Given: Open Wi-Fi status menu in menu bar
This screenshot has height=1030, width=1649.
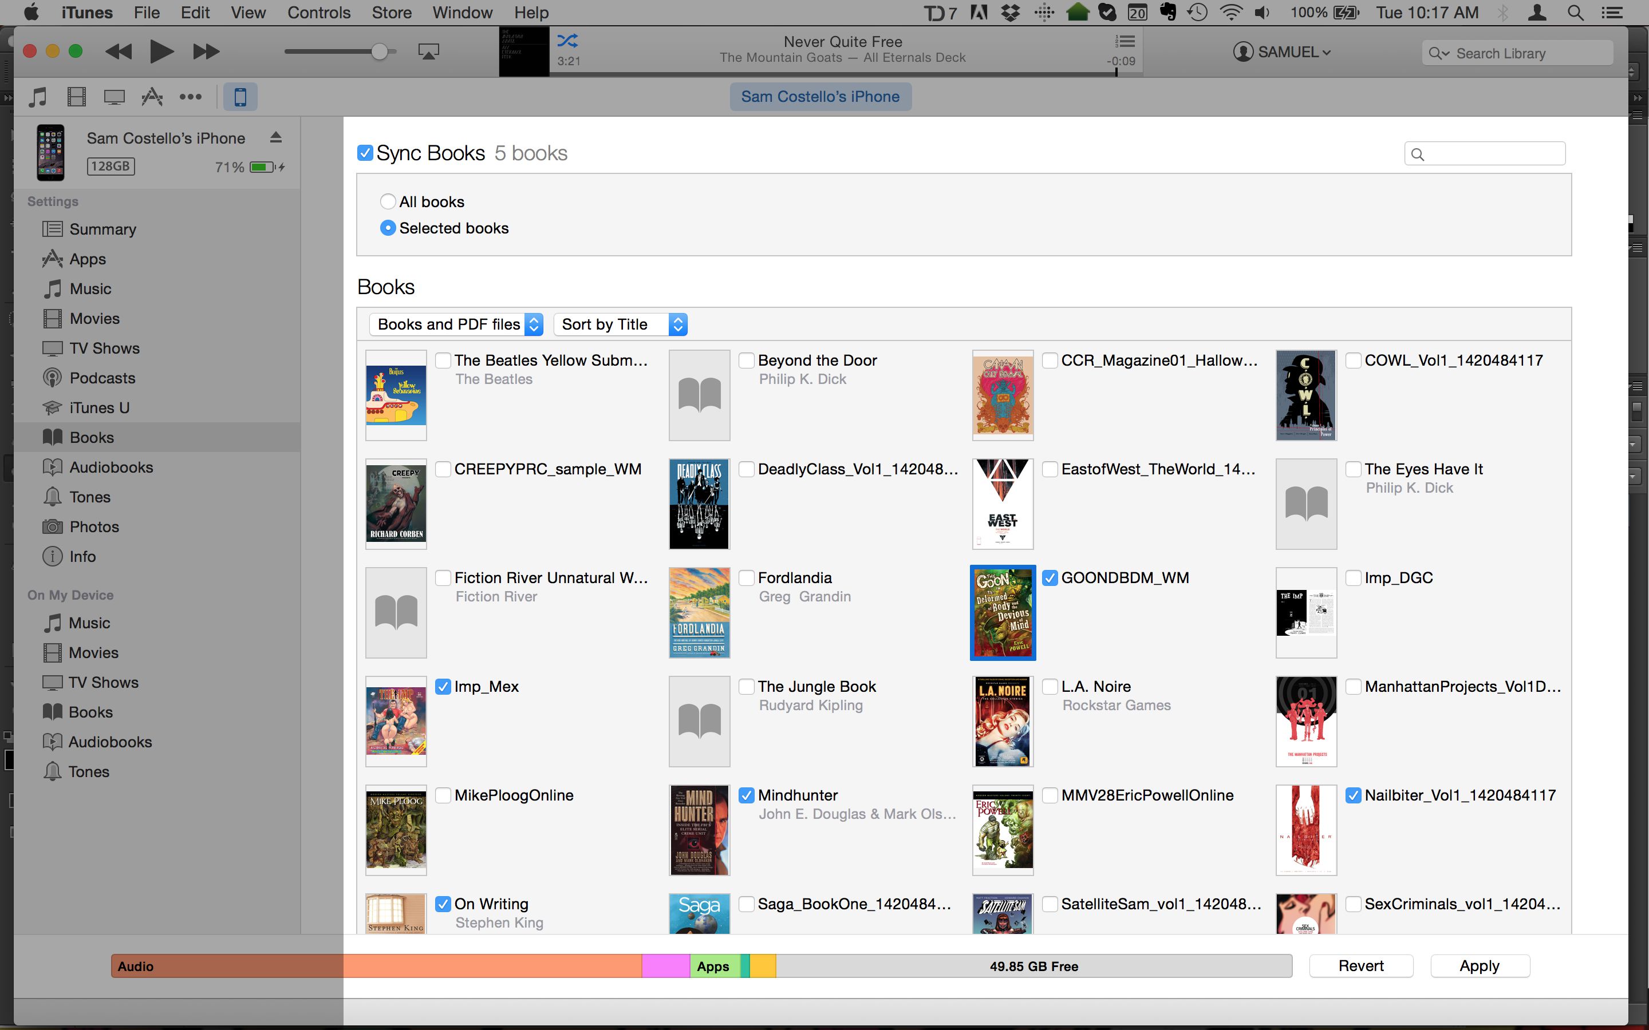Looking at the screenshot, I should (1230, 12).
